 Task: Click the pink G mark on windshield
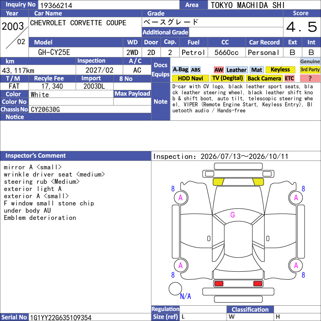pyautogui.click(x=233, y=215)
